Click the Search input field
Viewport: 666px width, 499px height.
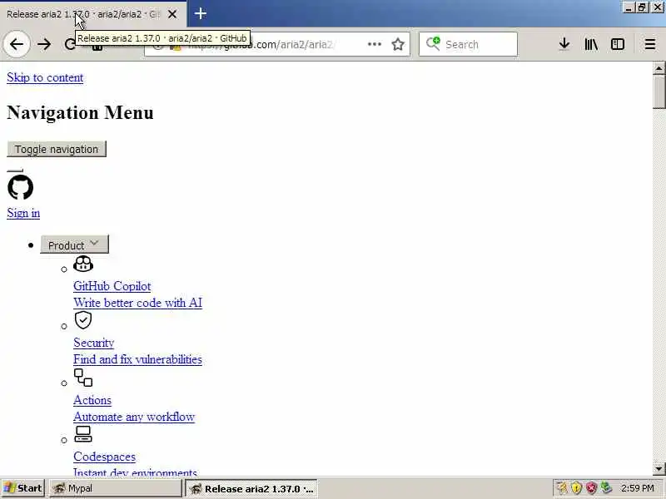468,44
